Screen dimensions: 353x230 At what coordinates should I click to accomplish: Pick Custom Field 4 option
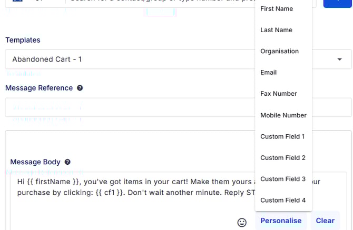coord(283,200)
